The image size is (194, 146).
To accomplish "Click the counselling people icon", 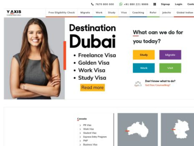I will (x=138, y=84).
